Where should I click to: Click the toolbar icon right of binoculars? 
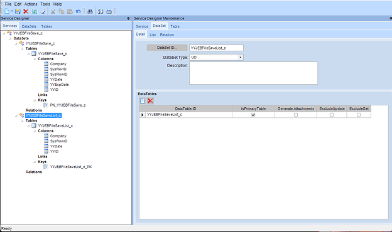tap(101, 11)
